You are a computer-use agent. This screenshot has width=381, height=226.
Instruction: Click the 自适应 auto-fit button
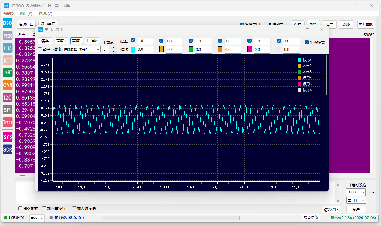pyautogui.click(x=92, y=41)
